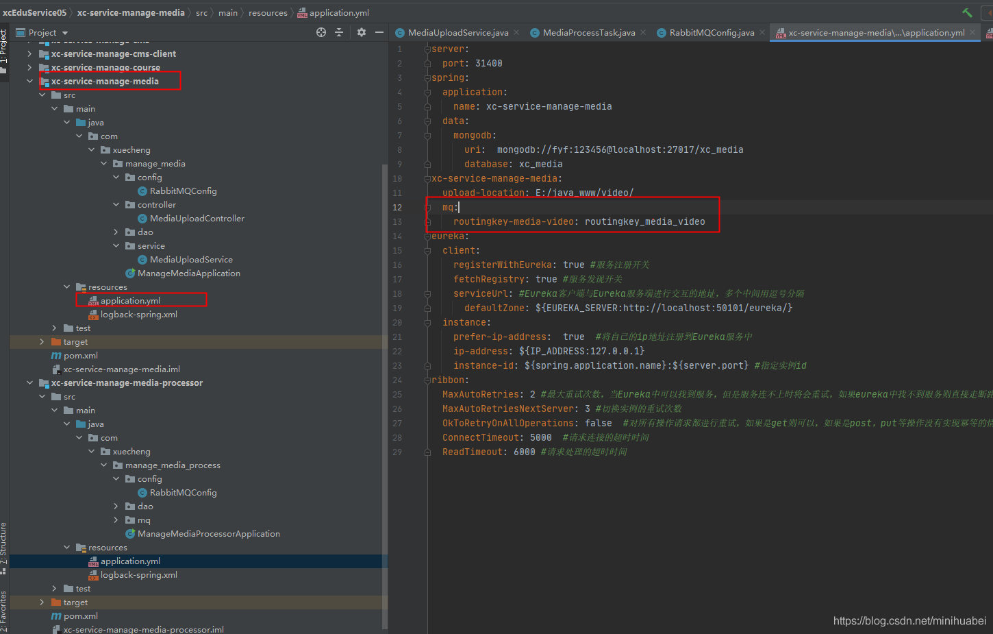Select application.yml in media-processor resources
This screenshot has width=993, height=634.
coord(130,561)
